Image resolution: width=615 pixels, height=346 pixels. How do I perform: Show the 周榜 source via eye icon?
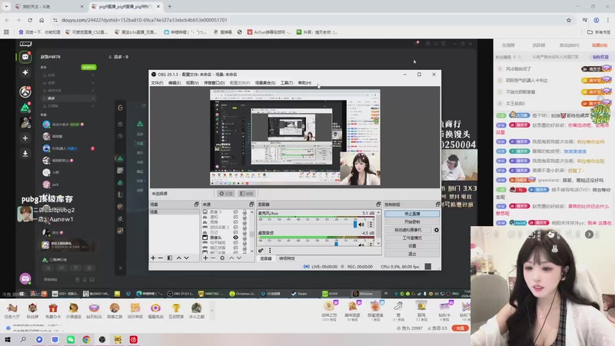click(236, 222)
